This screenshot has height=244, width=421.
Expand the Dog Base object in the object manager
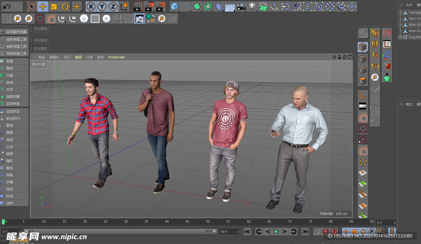point(400,37)
